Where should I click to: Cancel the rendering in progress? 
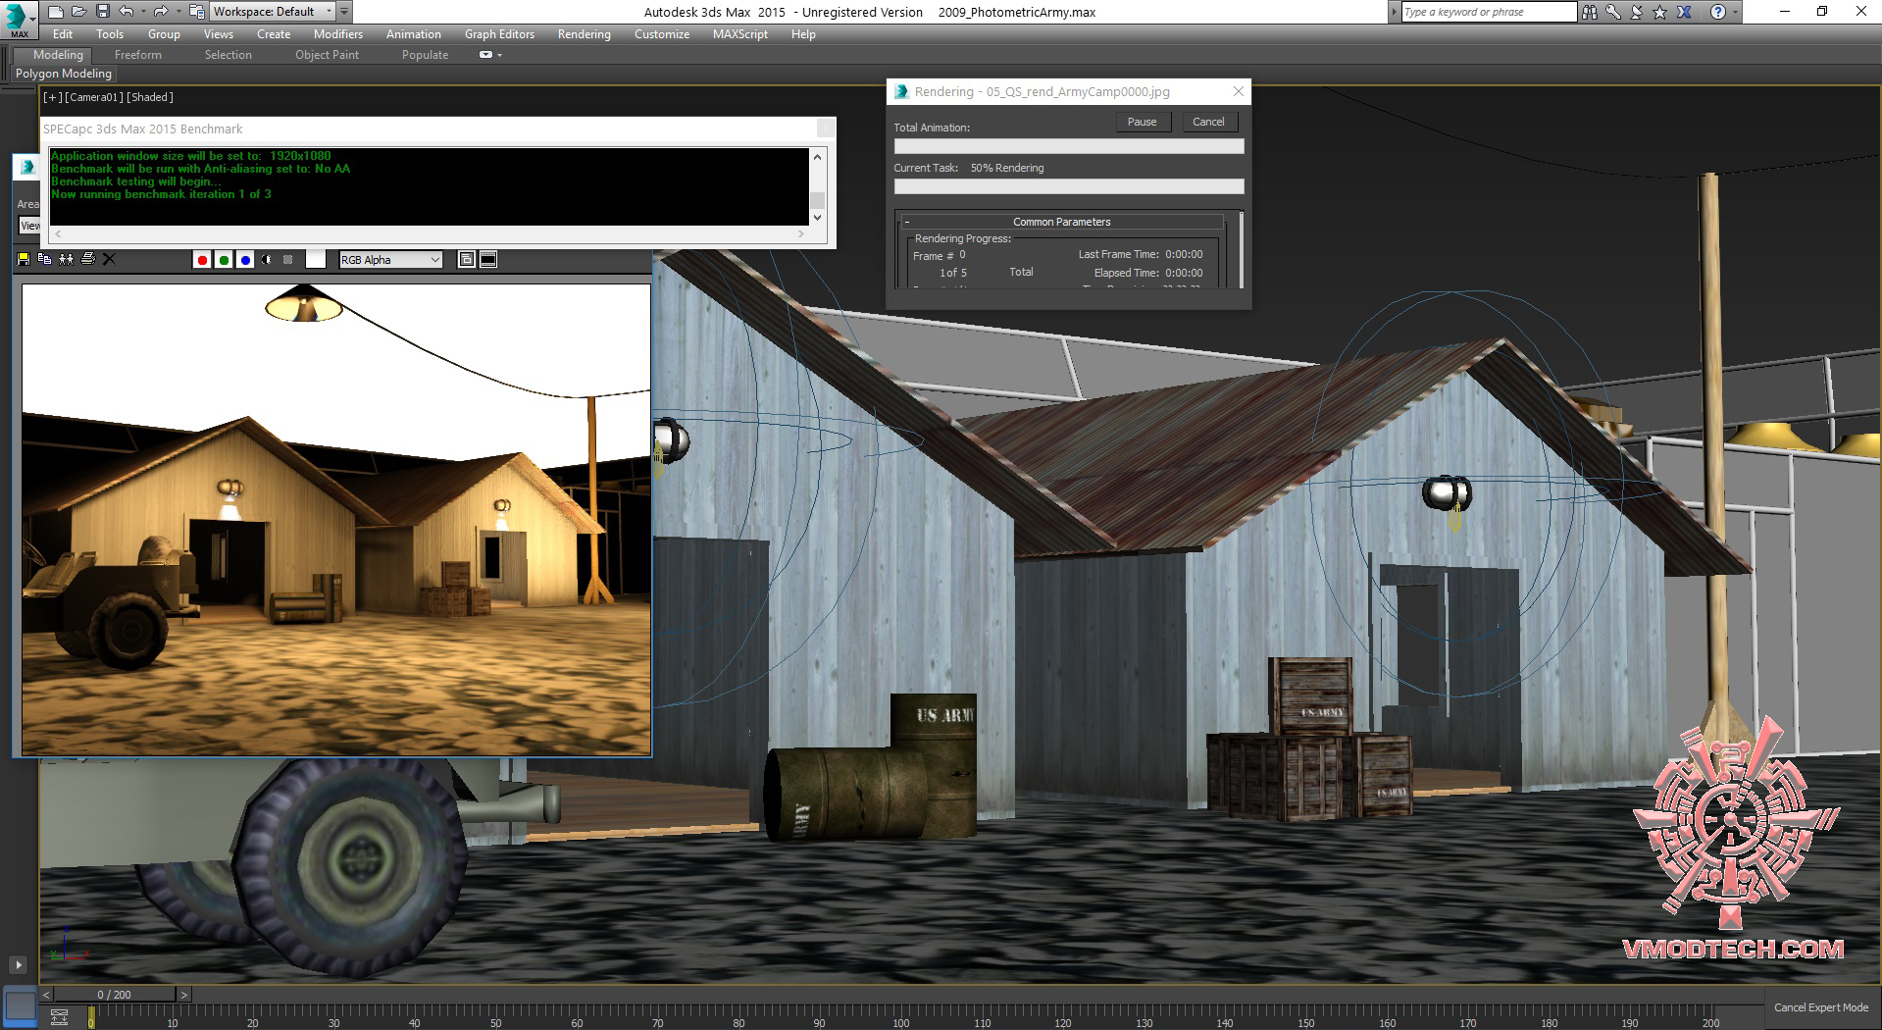click(x=1208, y=122)
